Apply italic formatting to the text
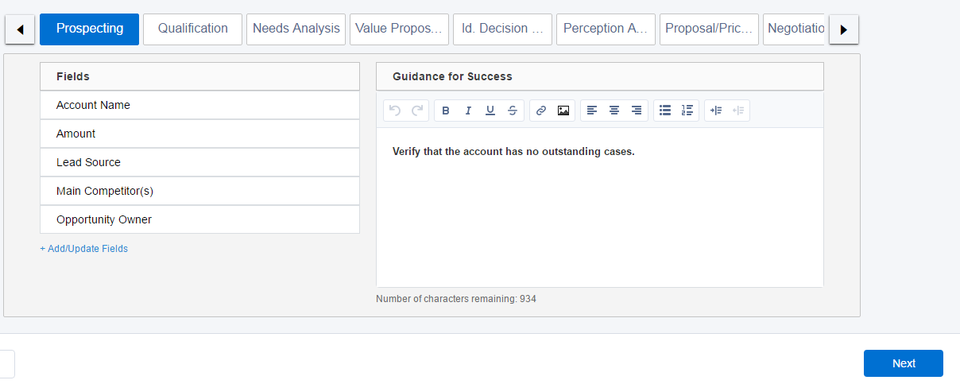 point(468,111)
